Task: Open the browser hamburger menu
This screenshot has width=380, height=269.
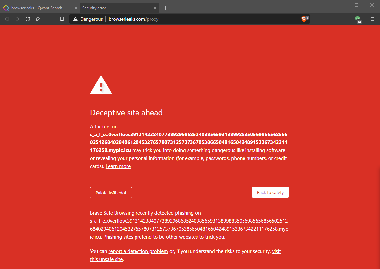Action: pyautogui.click(x=372, y=19)
